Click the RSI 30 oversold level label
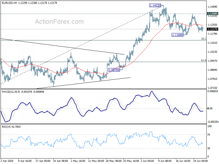Image resolution: width=219 pixels, height=164 pixels. click(209, 148)
